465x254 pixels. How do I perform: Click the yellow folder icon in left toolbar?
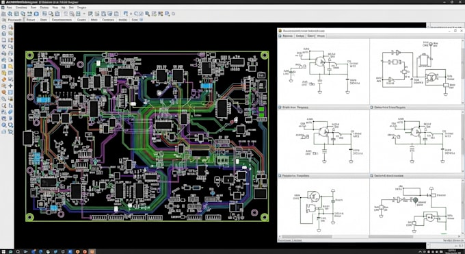[11, 66]
